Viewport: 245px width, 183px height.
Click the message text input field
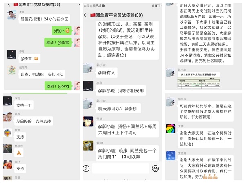tap(120, 168)
